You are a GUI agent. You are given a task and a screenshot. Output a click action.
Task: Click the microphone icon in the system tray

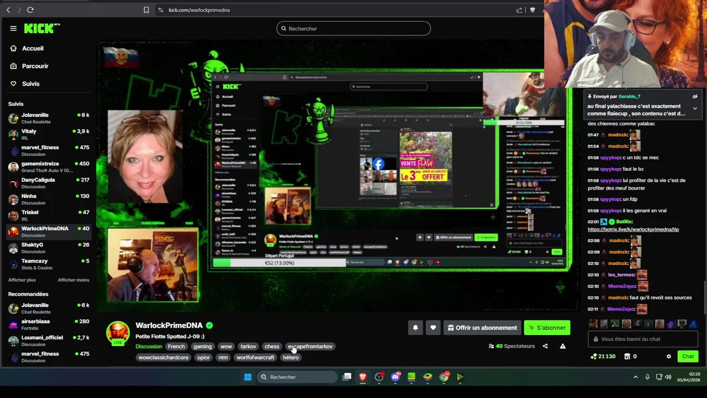click(x=647, y=377)
